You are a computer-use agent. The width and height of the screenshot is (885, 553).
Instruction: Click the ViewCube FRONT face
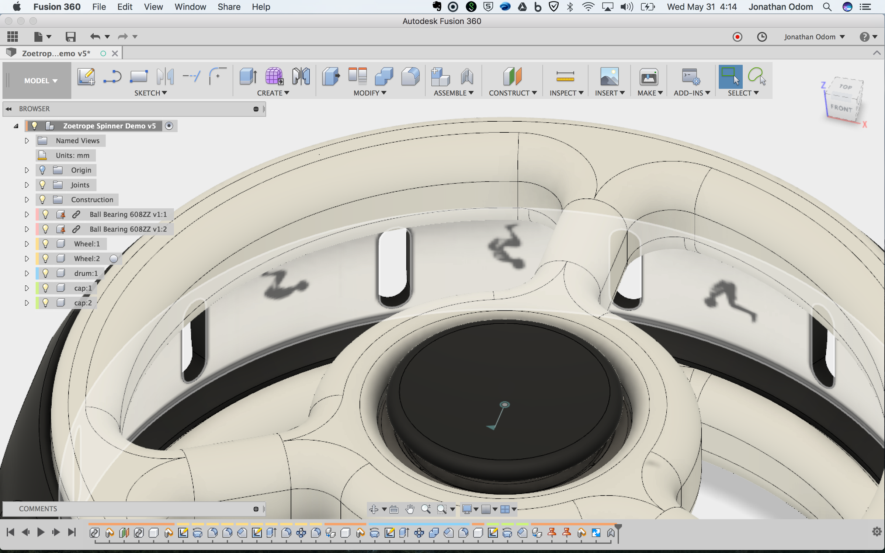(841, 108)
